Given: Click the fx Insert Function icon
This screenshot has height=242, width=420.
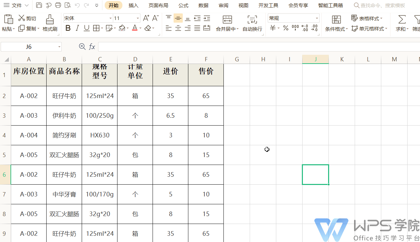Looking at the screenshot, I should pos(92,47).
